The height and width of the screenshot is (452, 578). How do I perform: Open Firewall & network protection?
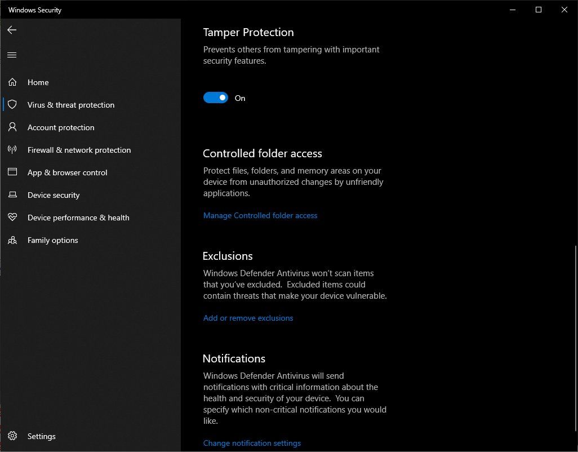pos(79,150)
